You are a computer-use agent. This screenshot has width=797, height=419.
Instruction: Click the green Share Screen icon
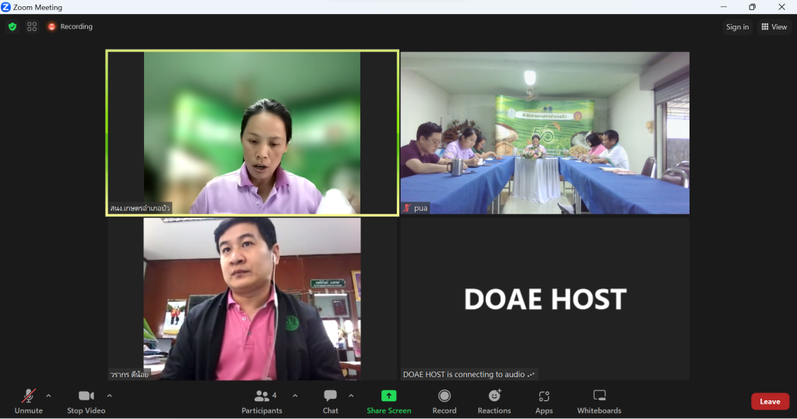point(388,396)
